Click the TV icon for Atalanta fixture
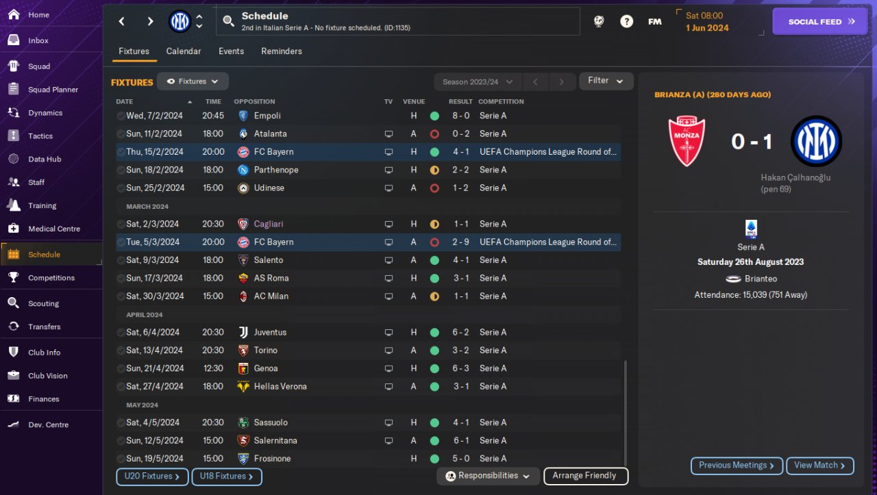877x495 pixels. [388, 134]
